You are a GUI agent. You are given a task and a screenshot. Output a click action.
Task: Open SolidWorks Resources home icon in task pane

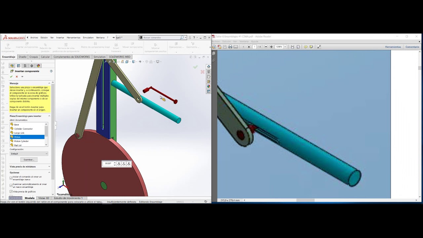coord(209,67)
